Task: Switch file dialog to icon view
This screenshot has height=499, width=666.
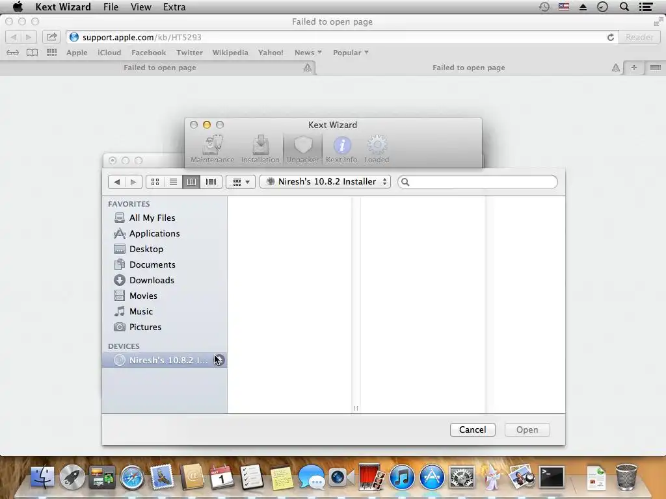Action: tap(155, 182)
